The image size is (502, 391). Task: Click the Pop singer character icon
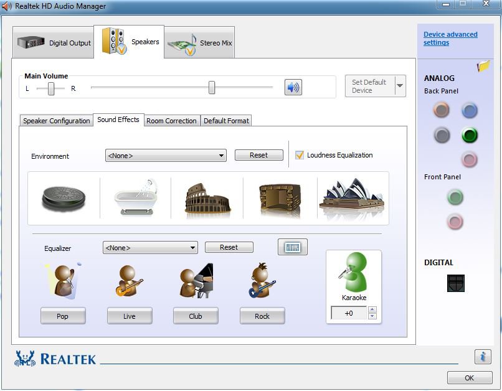[x=64, y=281]
